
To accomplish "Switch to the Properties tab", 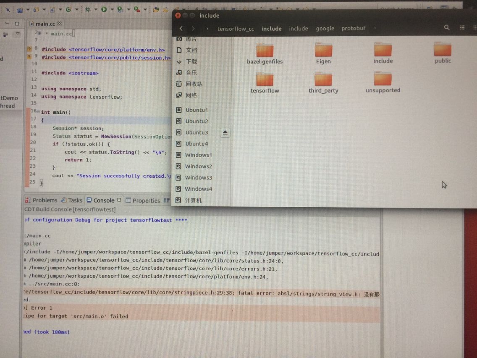I will tap(147, 200).
